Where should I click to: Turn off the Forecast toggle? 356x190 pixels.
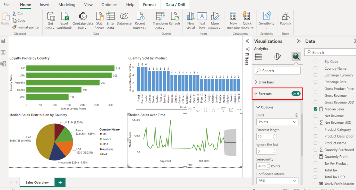point(296,93)
